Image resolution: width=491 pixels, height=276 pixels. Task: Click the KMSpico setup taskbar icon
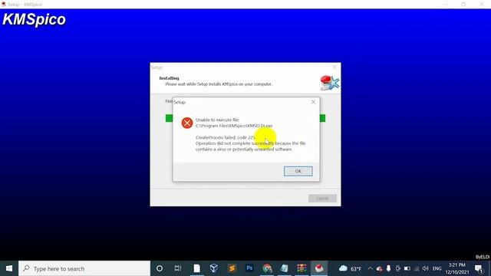tap(319, 268)
